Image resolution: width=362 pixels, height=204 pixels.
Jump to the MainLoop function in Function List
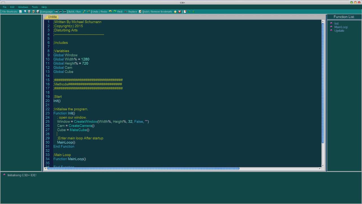(341, 27)
